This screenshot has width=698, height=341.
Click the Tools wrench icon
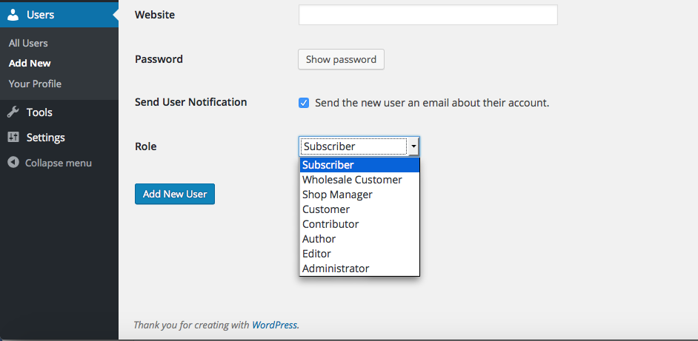[13, 112]
